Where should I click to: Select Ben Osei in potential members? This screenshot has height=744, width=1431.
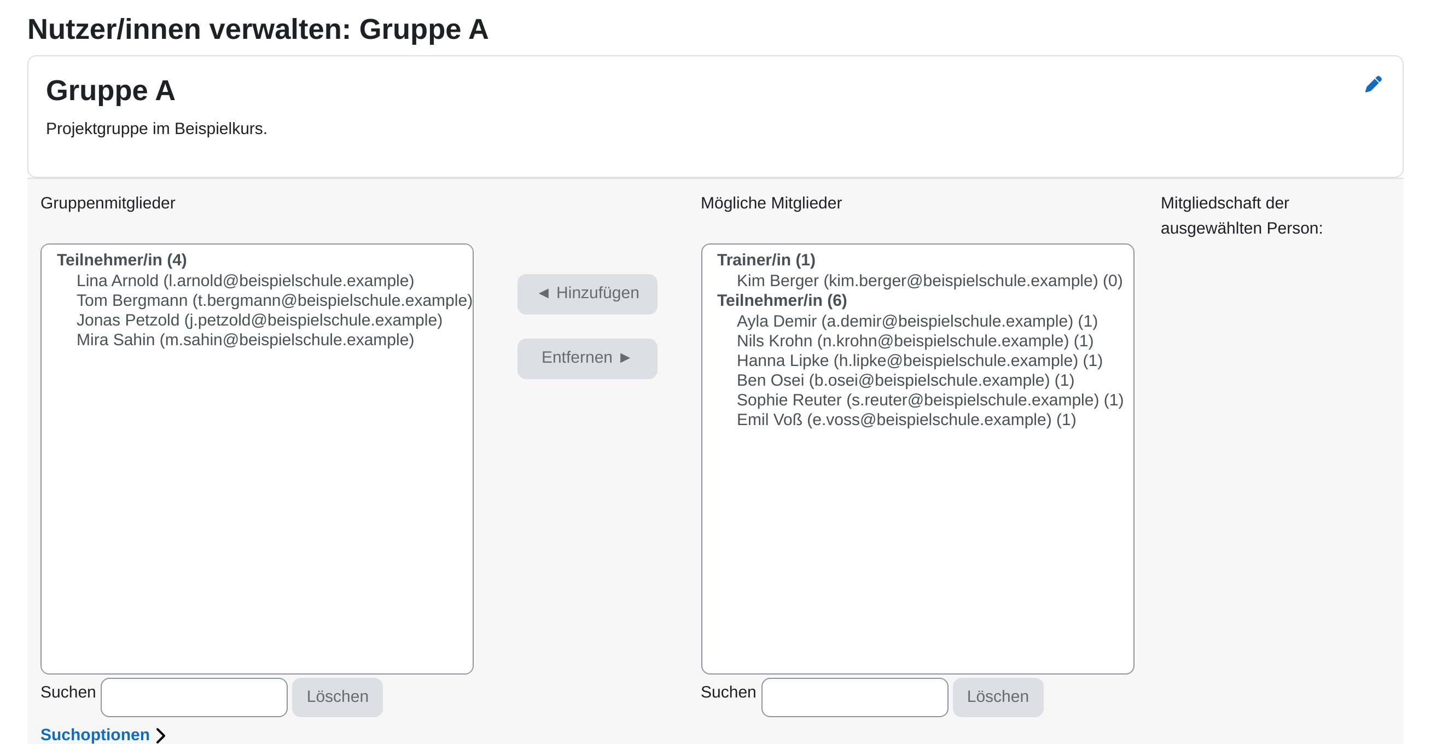click(x=905, y=380)
